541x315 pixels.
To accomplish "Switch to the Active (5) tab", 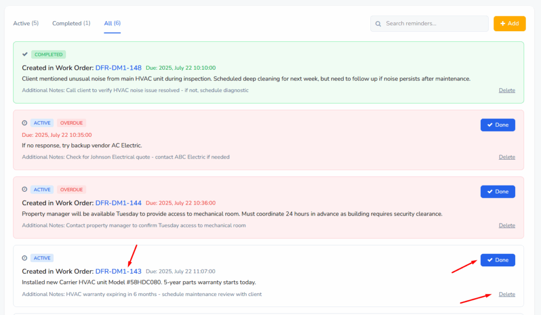I will coord(26,23).
